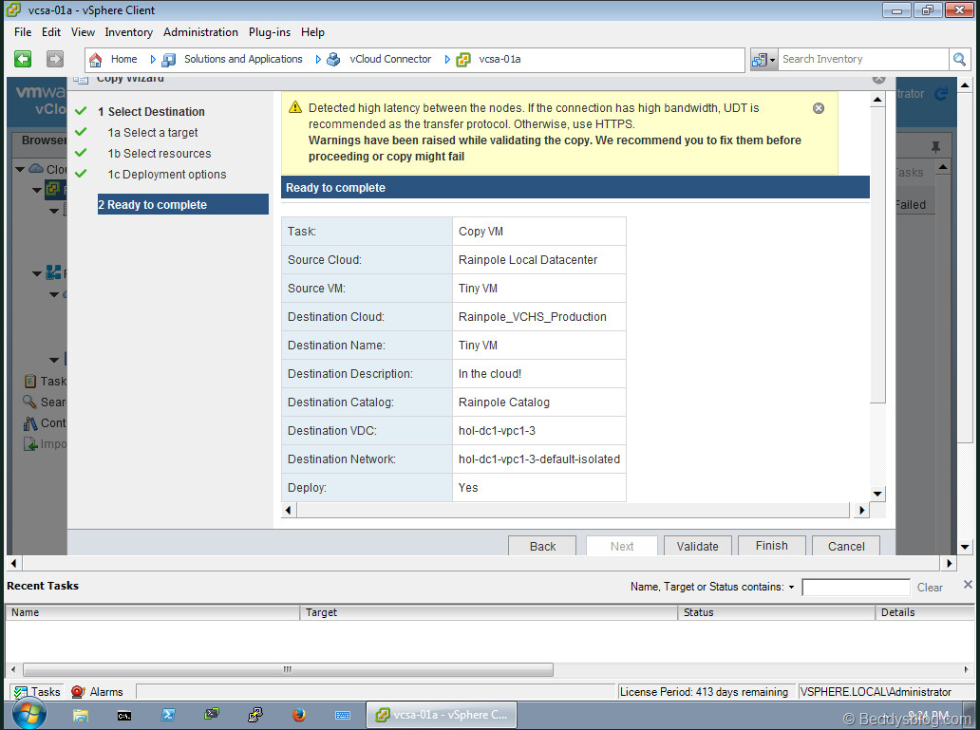This screenshot has height=730, width=980.
Task: Close the Recent Tasks panel
Action: 968,585
